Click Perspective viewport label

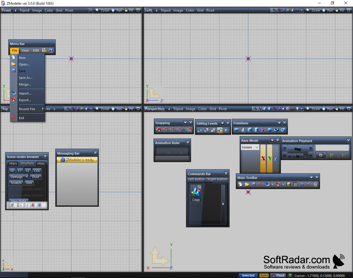pyautogui.click(x=155, y=109)
